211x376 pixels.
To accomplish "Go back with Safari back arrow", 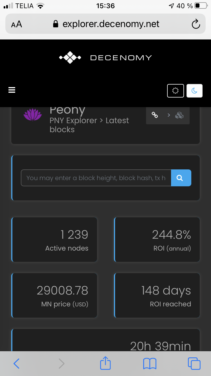I will [16, 364].
